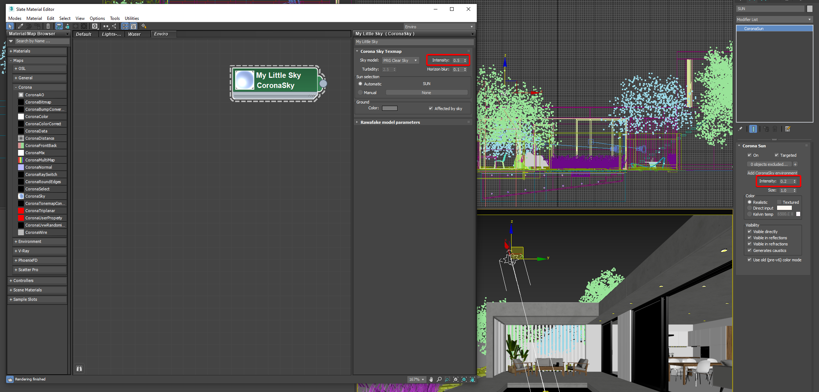The image size is (819, 392).
Task: Activate the Zoom Region tool
Action: point(447,379)
